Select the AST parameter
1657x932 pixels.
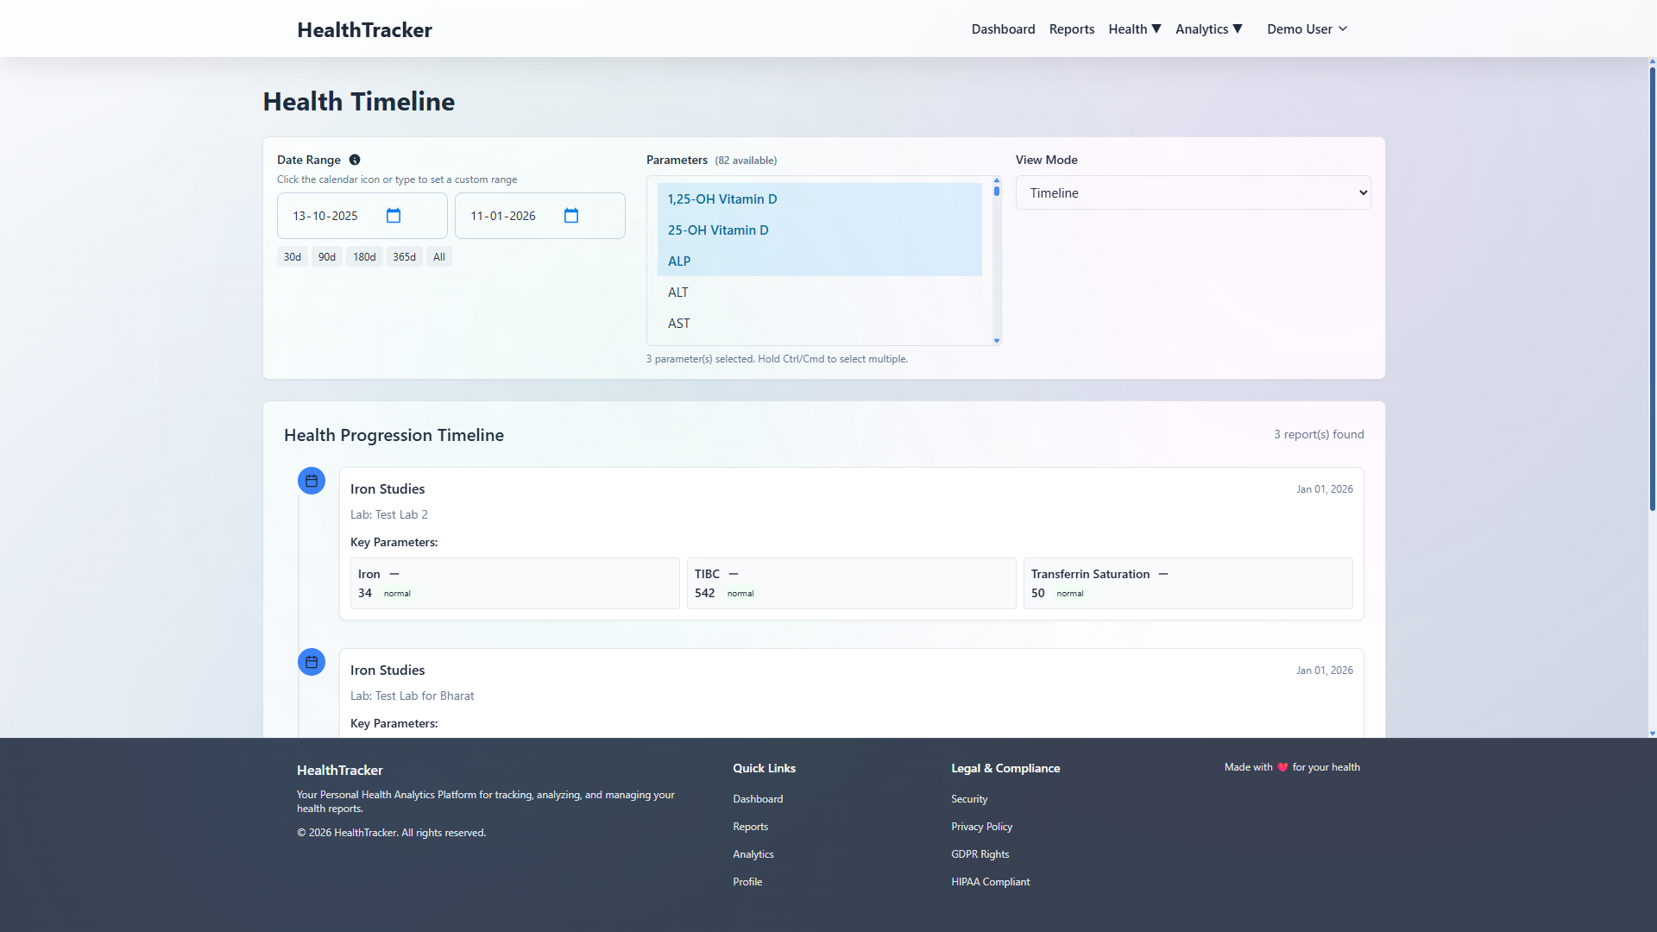click(679, 323)
